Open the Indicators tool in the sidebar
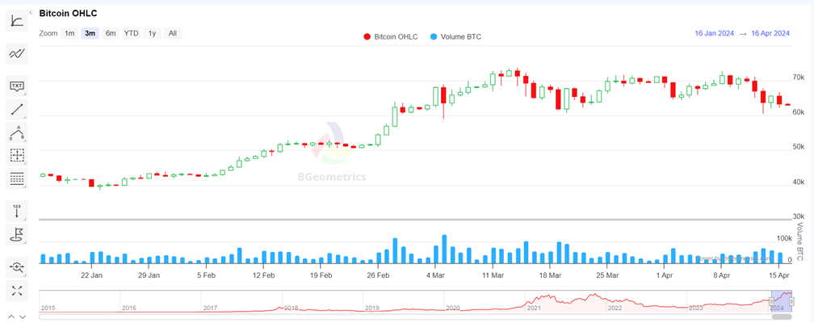This screenshot has width=814, height=323. pos(17,21)
